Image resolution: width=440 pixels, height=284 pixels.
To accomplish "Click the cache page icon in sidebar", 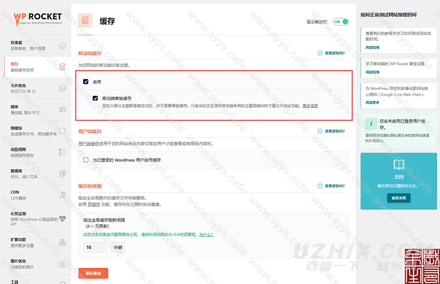I will tap(63, 67).
